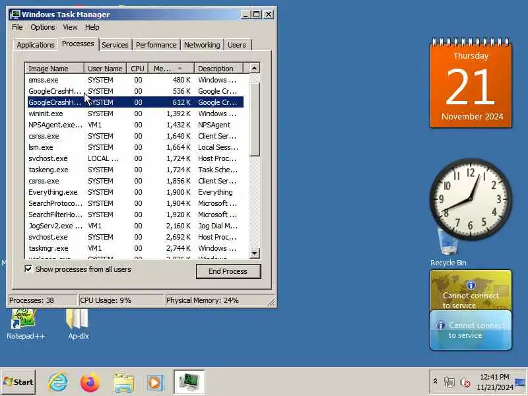This screenshot has width=528, height=396.
Task: Select the taskmgr.exe process row
Action: [x=135, y=248]
